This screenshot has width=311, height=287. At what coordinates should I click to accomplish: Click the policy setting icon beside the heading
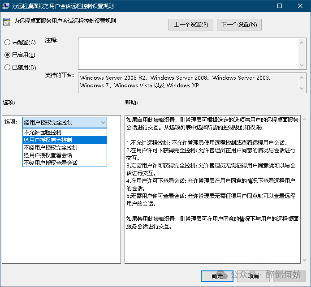pyautogui.click(x=7, y=21)
